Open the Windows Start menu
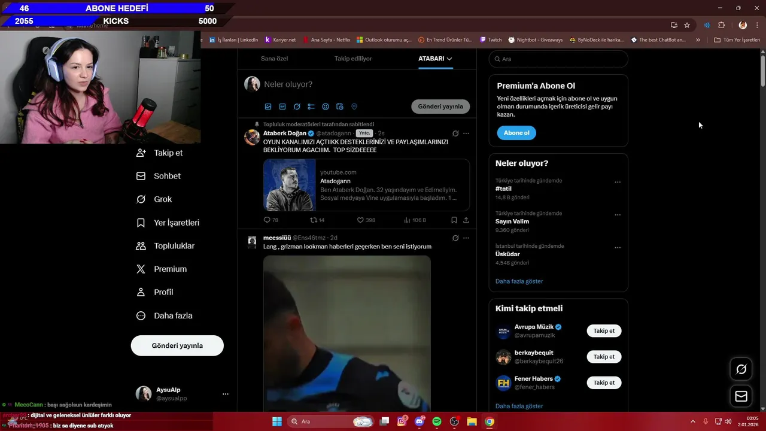The height and width of the screenshot is (431, 766). click(277, 421)
